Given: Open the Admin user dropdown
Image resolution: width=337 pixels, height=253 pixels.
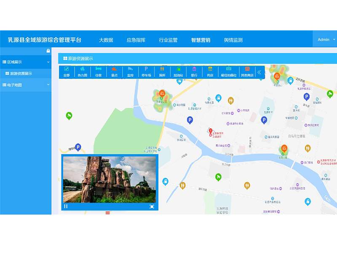Looking at the screenshot, I should pos(325,40).
